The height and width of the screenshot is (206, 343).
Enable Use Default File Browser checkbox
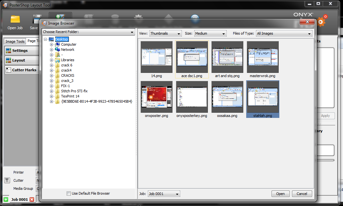69,194
